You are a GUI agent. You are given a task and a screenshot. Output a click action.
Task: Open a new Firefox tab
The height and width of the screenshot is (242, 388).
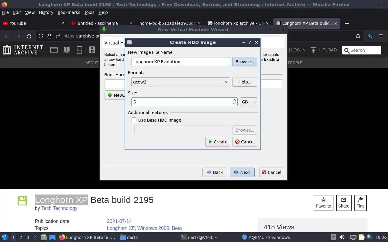click(347, 23)
